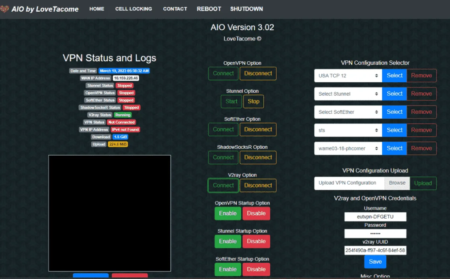Open the wame03-18-phcorner dropdown

348,148
